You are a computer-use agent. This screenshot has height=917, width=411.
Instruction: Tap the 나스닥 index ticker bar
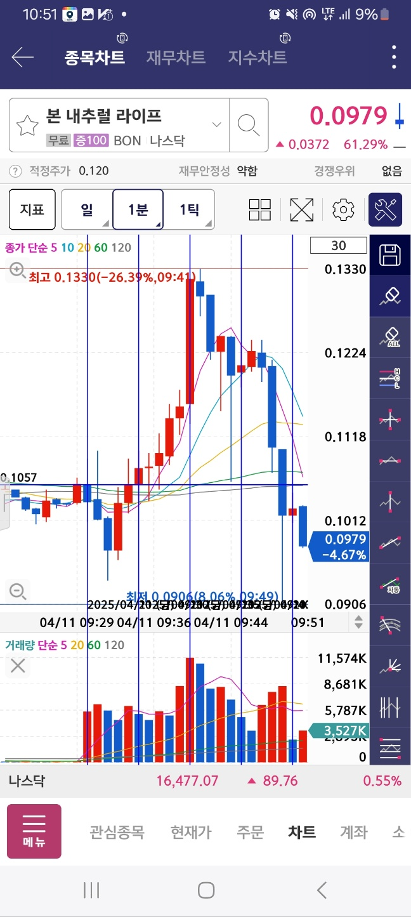(205, 781)
